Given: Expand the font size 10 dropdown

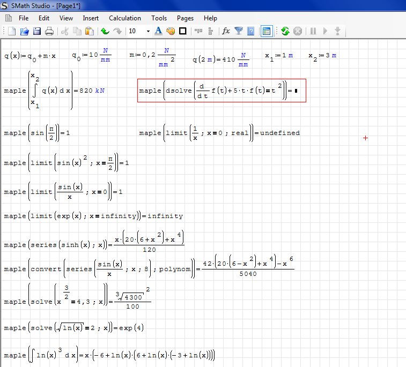Looking at the screenshot, I should [147, 31].
